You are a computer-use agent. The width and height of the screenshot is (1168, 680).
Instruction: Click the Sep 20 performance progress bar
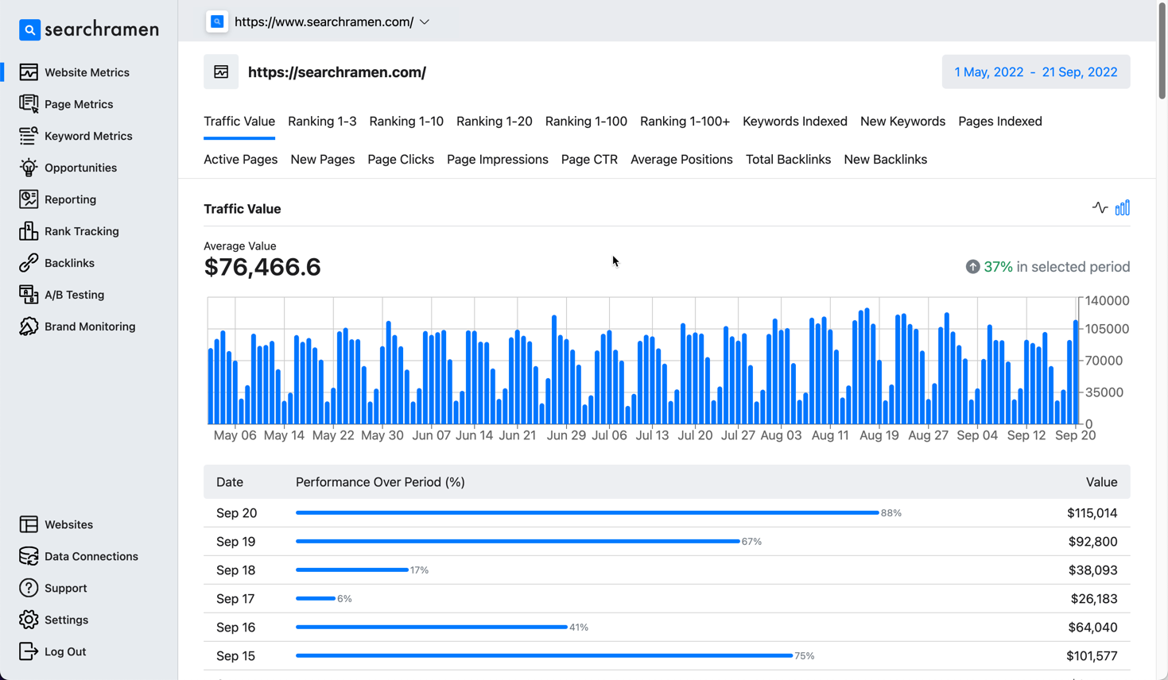pyautogui.click(x=587, y=513)
